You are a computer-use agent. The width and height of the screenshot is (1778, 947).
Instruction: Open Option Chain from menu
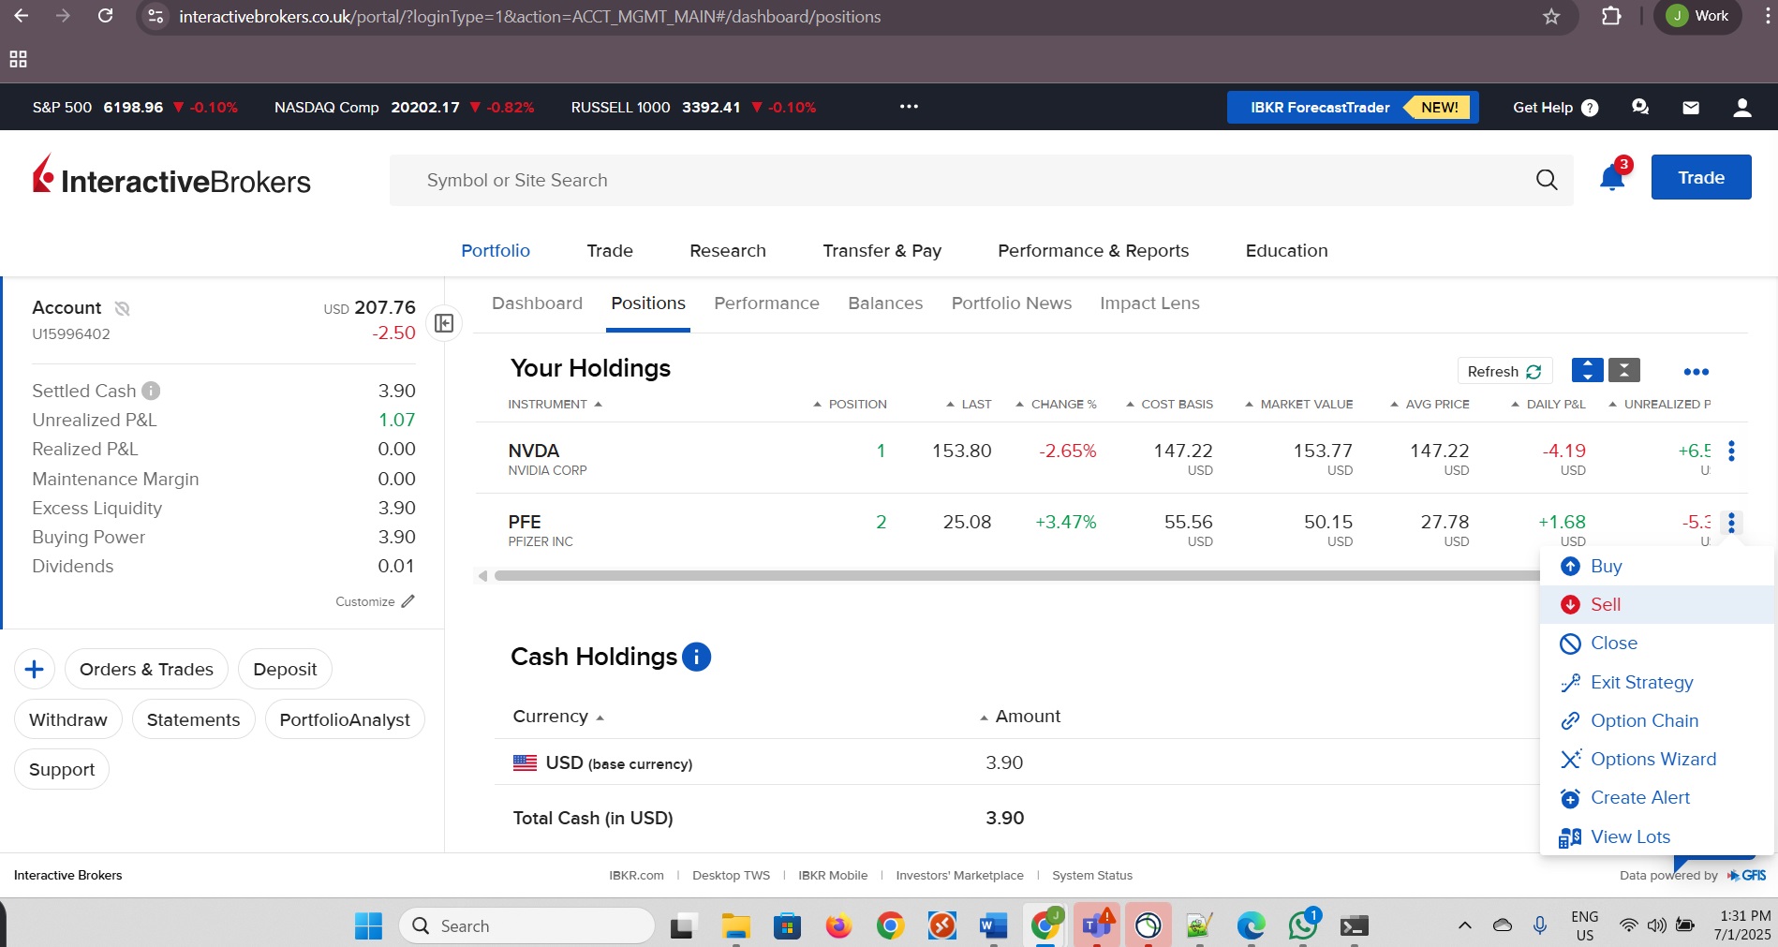1657,720
